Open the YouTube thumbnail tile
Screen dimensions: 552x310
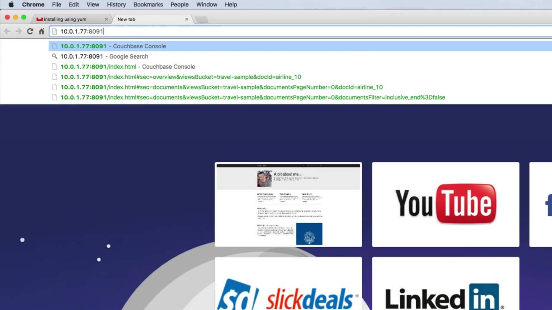(445, 205)
